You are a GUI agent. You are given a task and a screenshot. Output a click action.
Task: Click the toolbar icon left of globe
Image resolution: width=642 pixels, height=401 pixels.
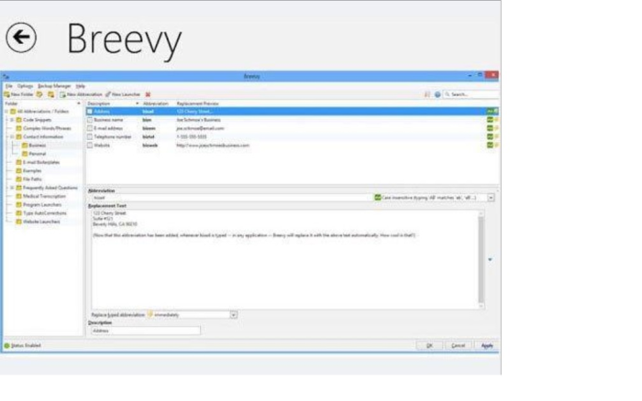pyautogui.click(x=427, y=94)
